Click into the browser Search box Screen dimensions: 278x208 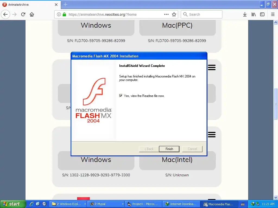201,14
